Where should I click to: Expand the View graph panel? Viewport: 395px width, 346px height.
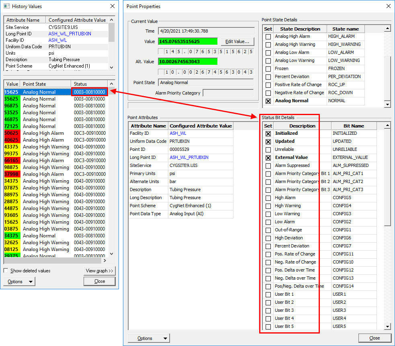(x=100, y=271)
